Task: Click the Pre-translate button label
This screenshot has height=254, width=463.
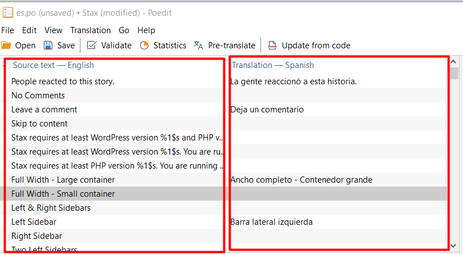Action: [x=232, y=46]
